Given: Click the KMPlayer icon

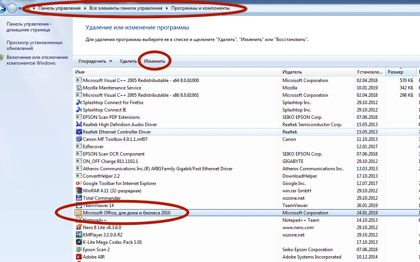Looking at the screenshot, I should [x=79, y=235].
